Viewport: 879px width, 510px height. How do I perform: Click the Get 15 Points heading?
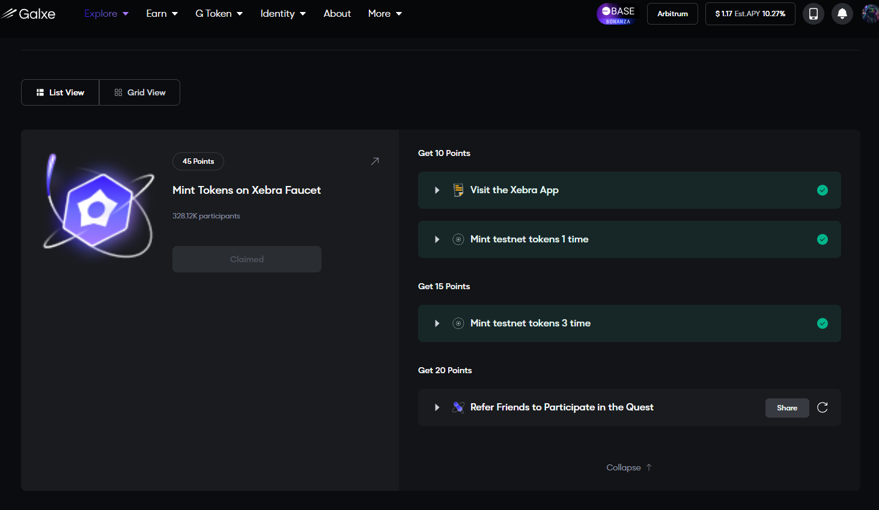pos(444,286)
